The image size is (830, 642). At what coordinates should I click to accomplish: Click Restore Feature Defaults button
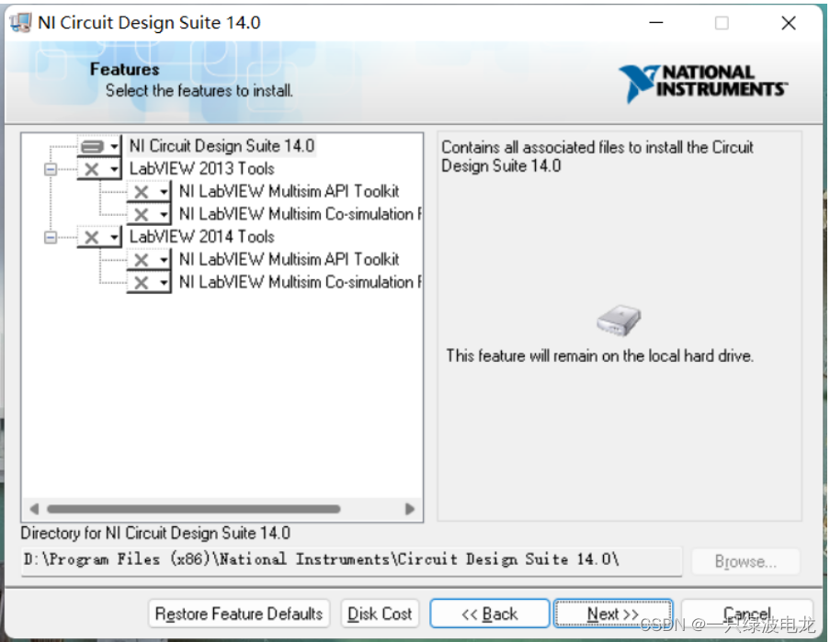[x=239, y=614]
